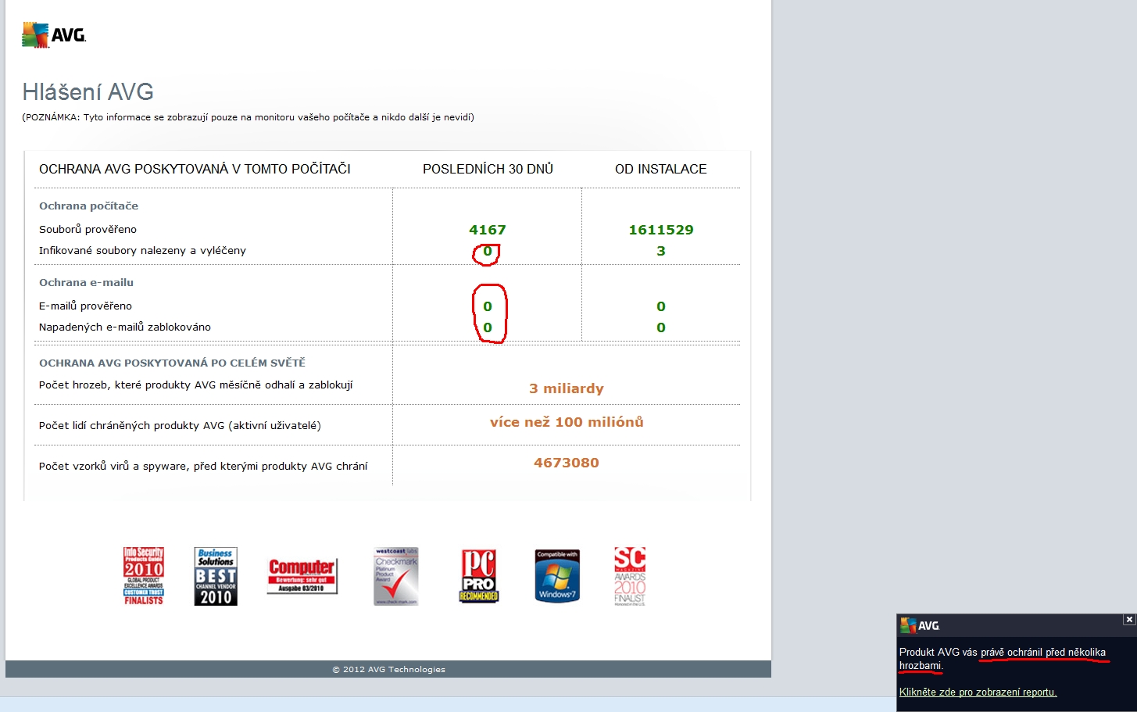Click the '© 2012 AVG Technologies' footer text
This screenshot has height=712, width=1137.
(x=388, y=669)
